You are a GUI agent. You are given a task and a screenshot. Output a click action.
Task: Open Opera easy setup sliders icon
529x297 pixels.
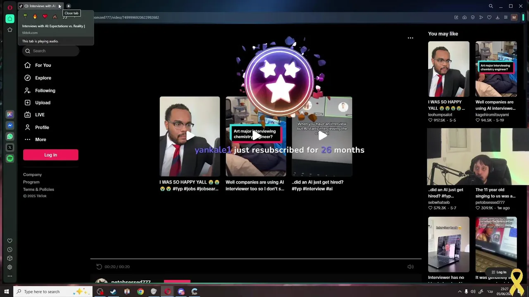point(505,17)
